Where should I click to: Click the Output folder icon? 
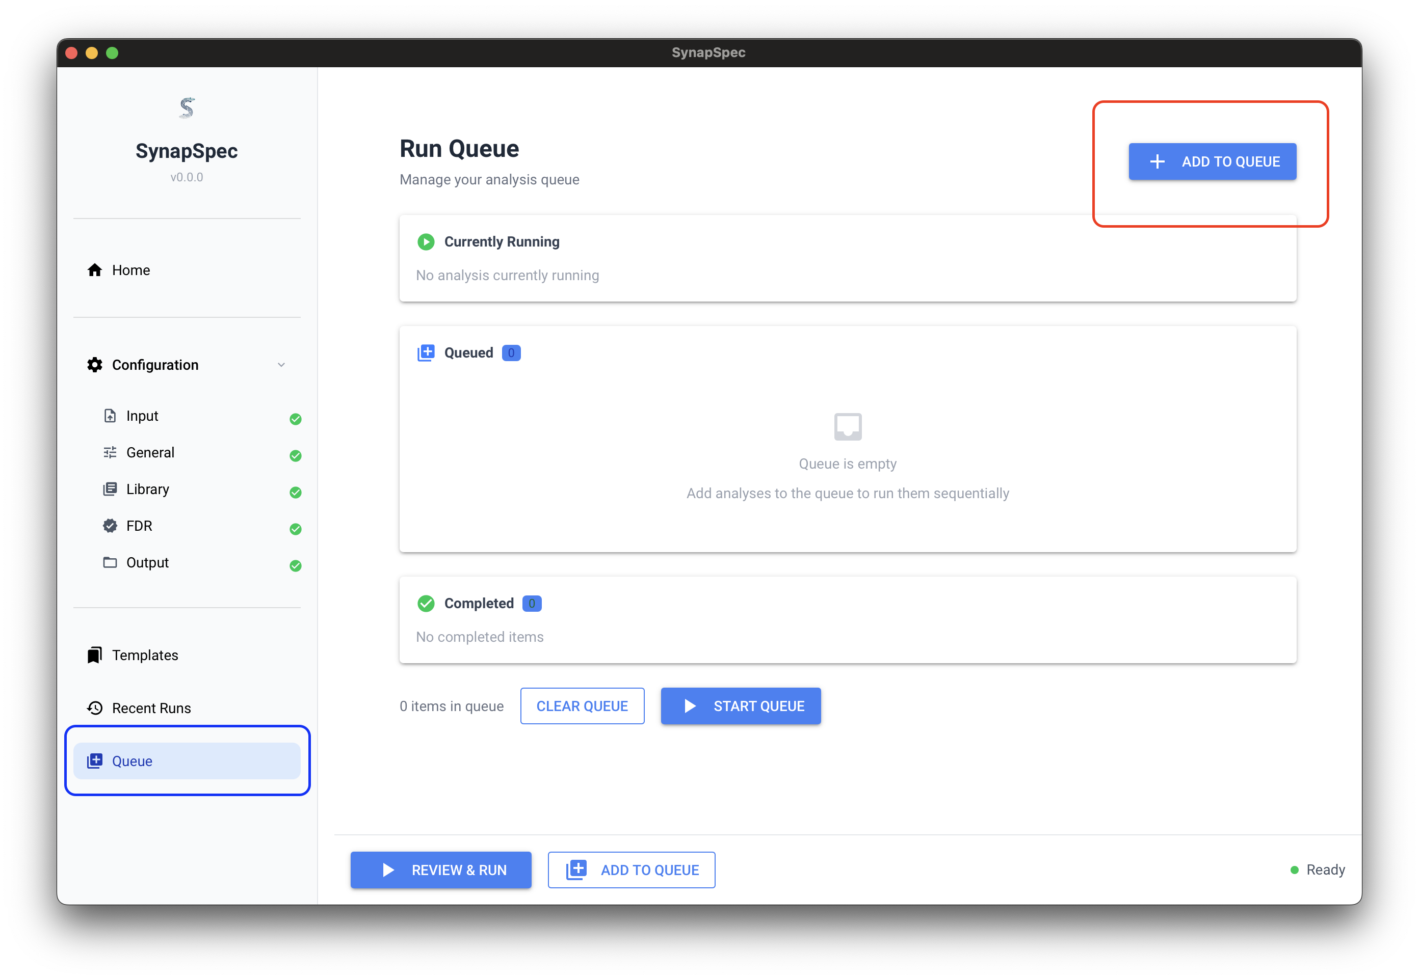tap(110, 562)
